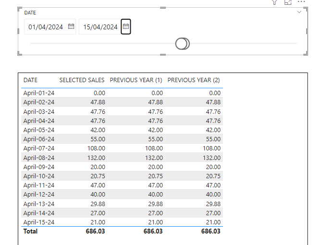Click Previous Year (2) value 29.88
This screenshot has width=323, height=245.
(213, 204)
